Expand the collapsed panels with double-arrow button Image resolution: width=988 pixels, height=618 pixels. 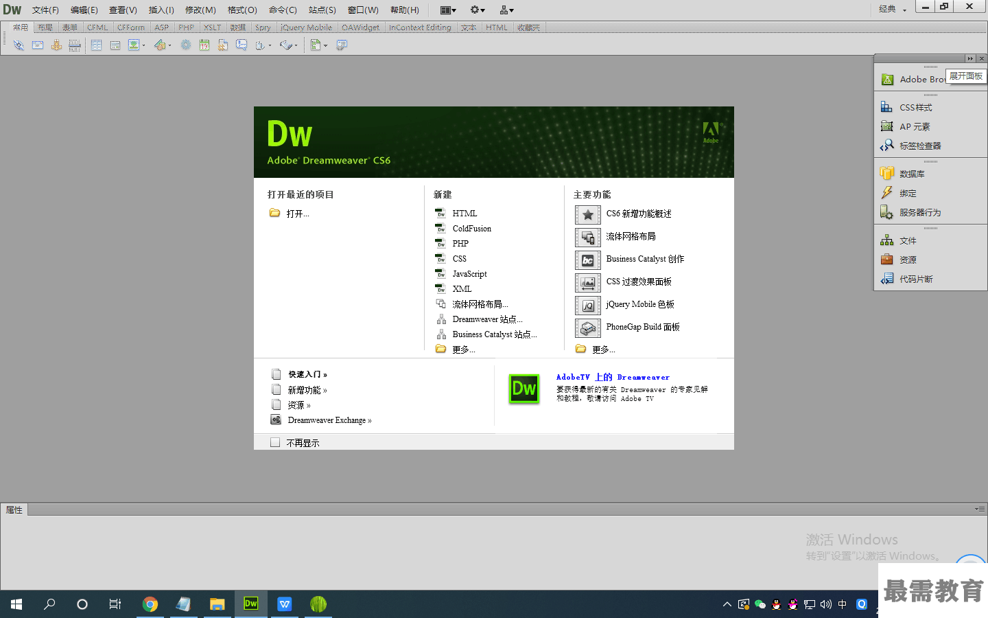click(x=969, y=58)
